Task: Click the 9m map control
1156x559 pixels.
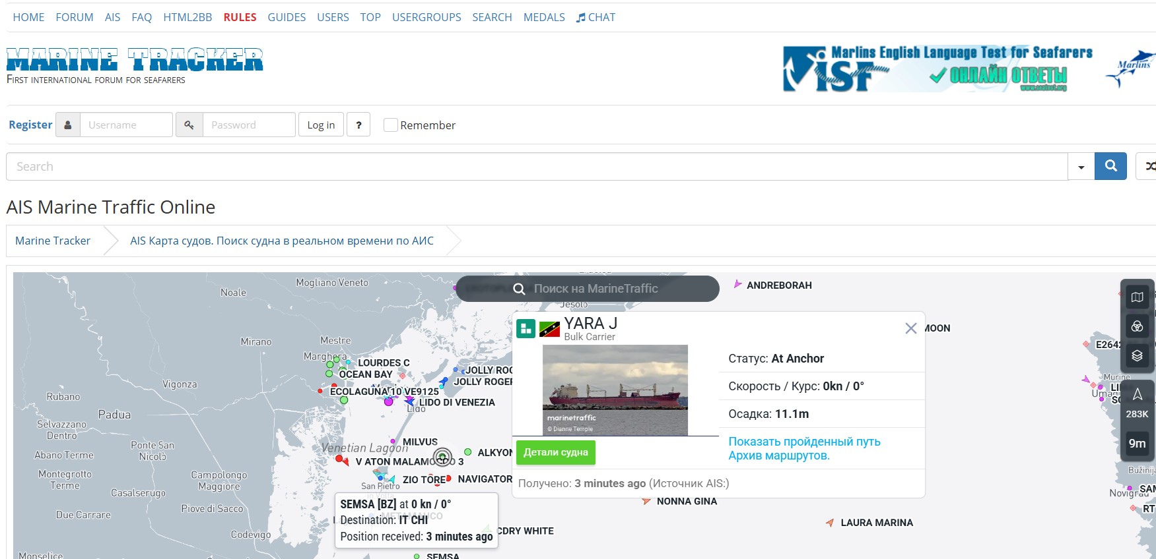Action: pyautogui.click(x=1137, y=444)
